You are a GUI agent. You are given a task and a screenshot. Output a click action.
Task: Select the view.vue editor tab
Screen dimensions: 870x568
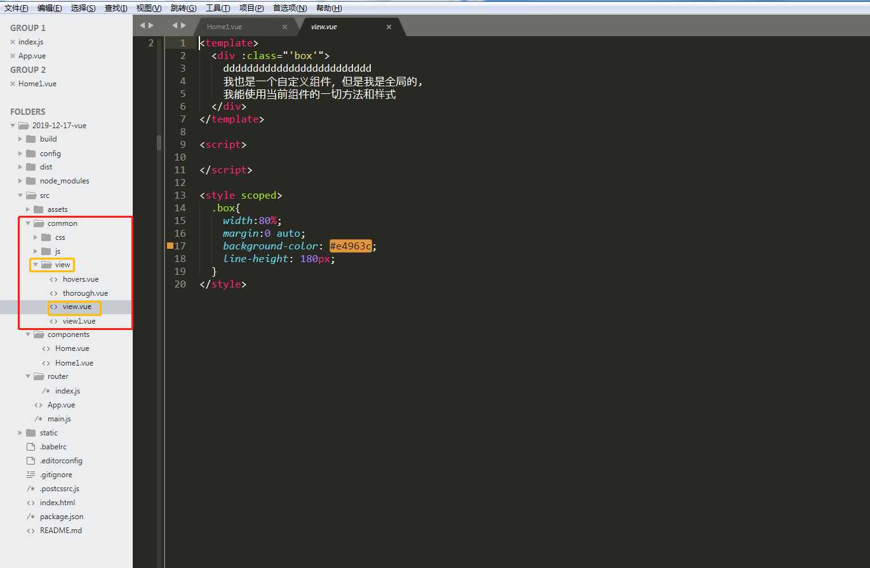click(x=324, y=27)
